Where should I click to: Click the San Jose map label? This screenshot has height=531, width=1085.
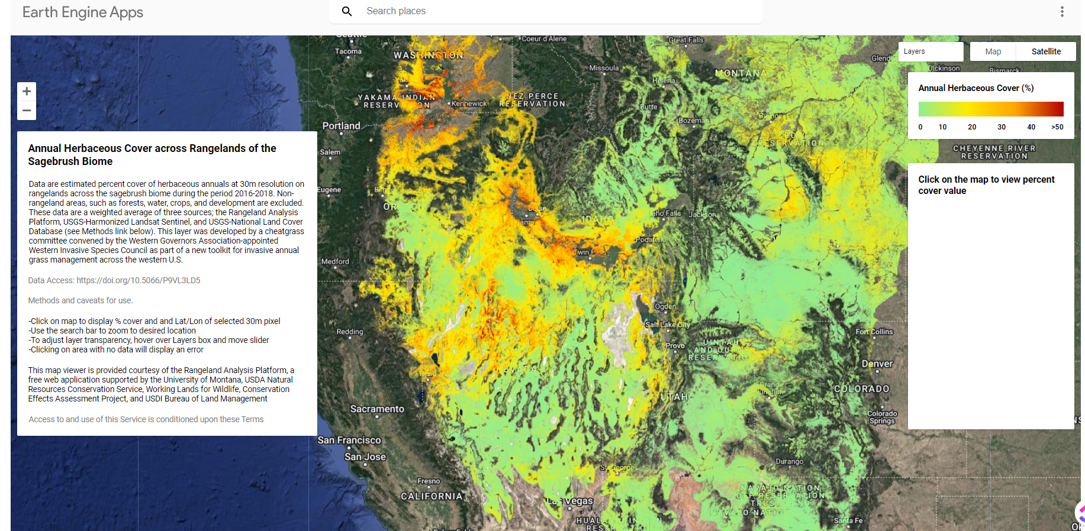pos(365,457)
